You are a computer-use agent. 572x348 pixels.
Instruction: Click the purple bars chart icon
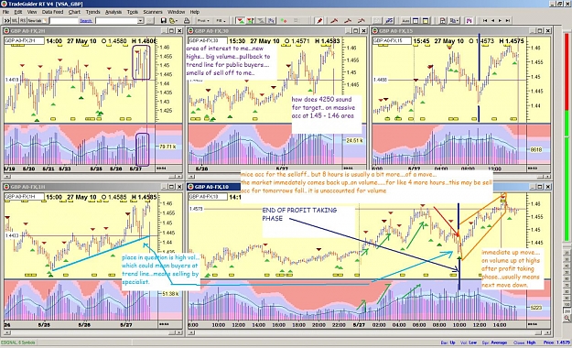(469, 21)
